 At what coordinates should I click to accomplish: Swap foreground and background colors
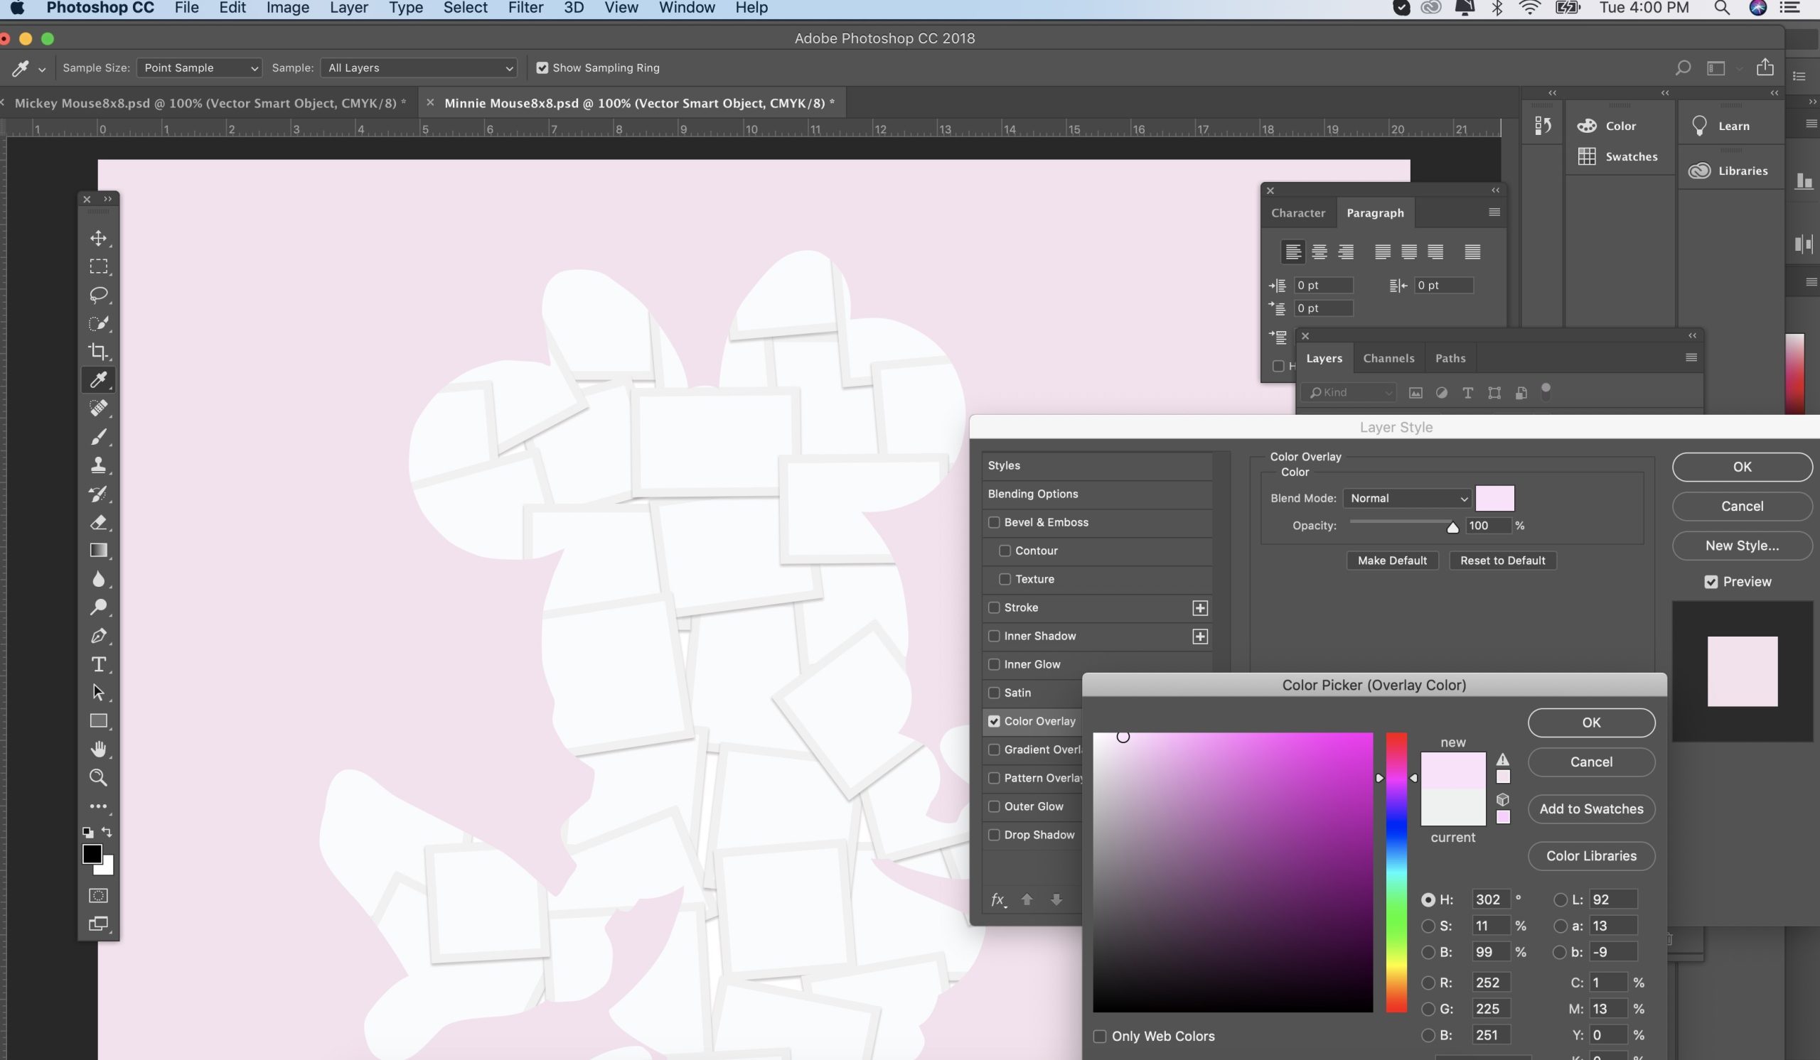[x=107, y=831]
